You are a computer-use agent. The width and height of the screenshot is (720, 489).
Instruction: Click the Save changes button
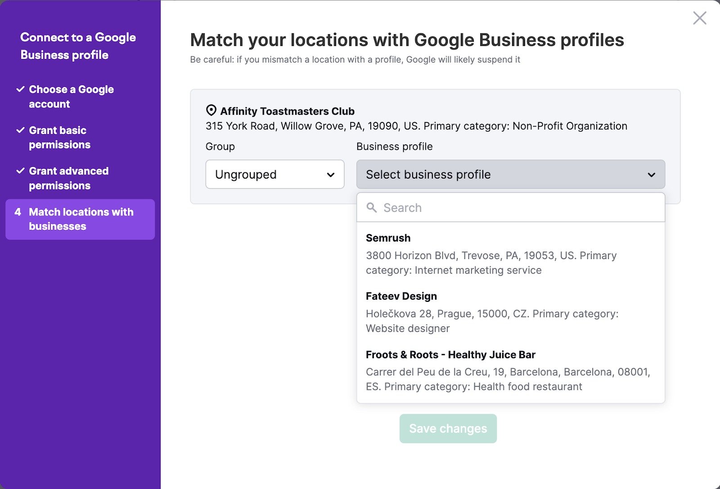[x=448, y=428]
